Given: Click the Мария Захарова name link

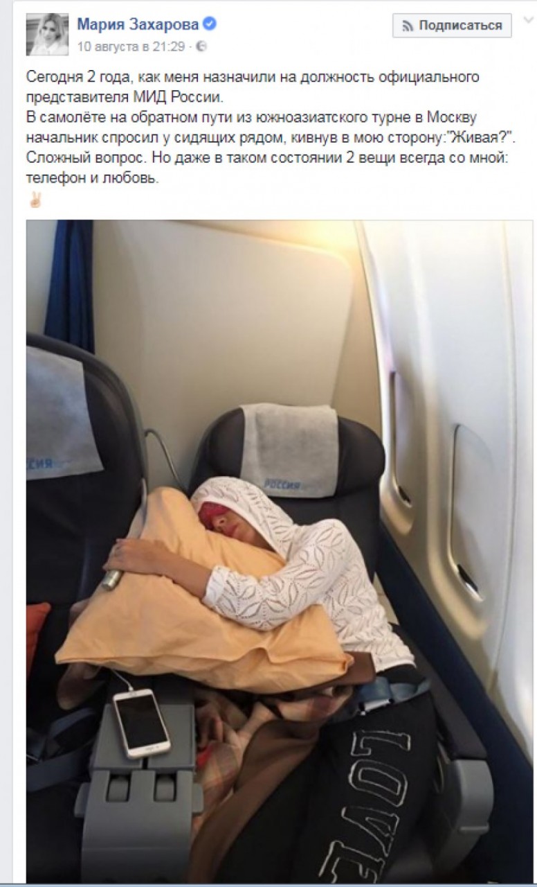Looking at the screenshot, I should pos(138,25).
